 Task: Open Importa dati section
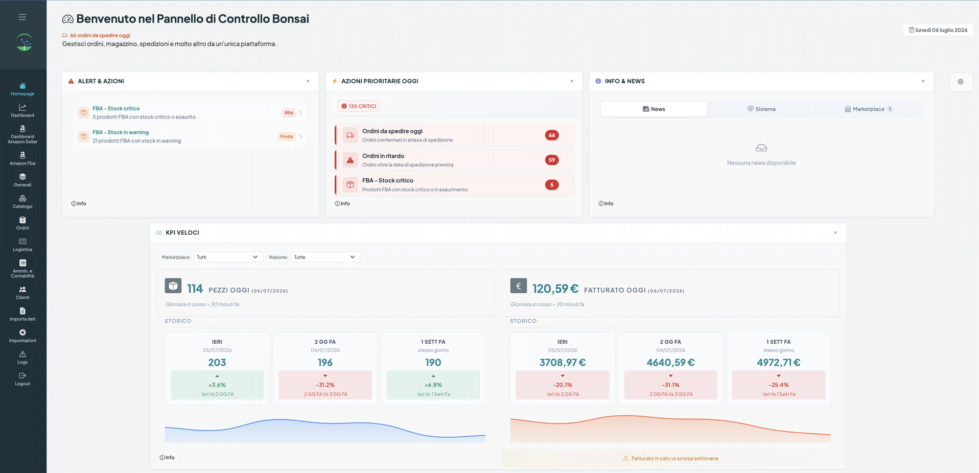(x=23, y=314)
